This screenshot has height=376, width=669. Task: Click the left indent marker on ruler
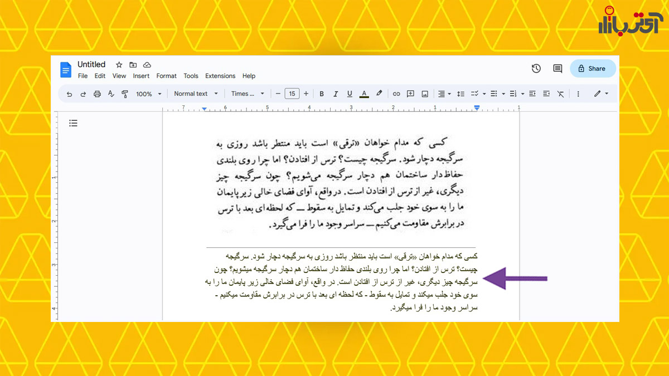pyautogui.click(x=205, y=108)
